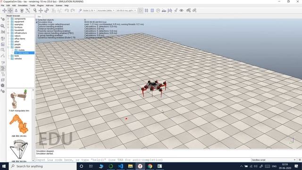Screen dimensions: 302x170
Task: Open the scripts sidebar icon
Action: pyautogui.click(x=3, y=44)
